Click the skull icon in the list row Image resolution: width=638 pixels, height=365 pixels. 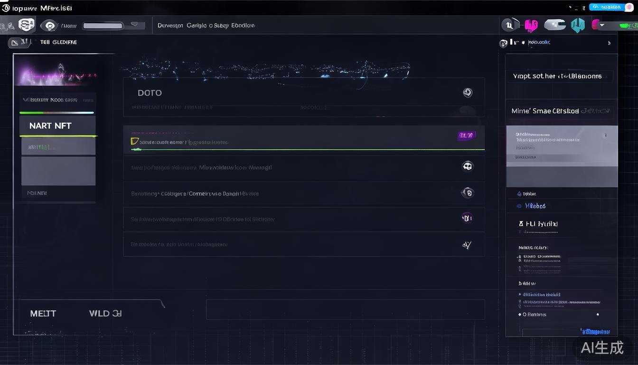pyautogui.click(x=468, y=166)
